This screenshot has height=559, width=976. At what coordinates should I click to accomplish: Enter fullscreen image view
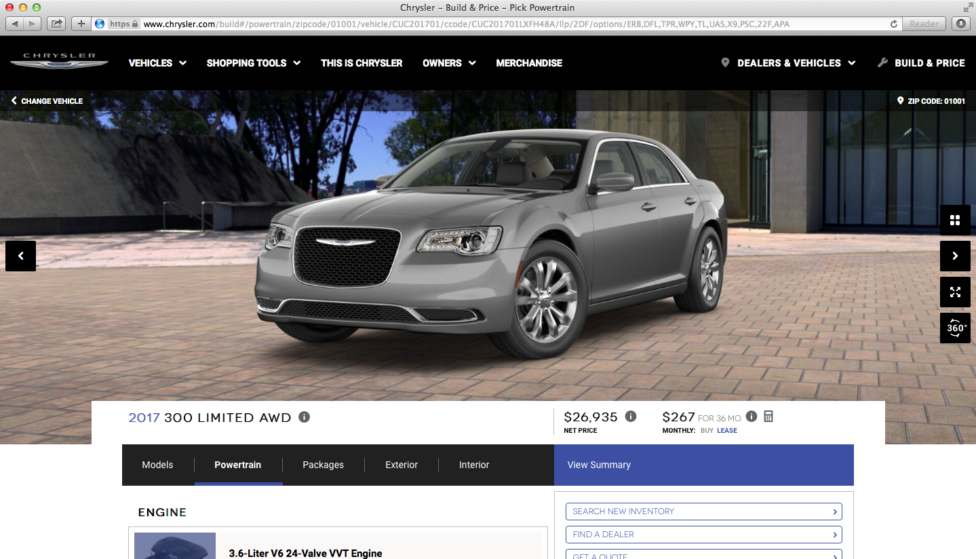coord(955,292)
